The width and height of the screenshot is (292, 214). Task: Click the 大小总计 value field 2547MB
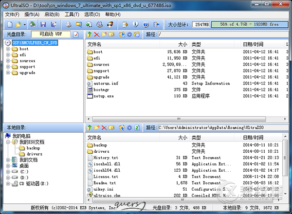(201, 24)
